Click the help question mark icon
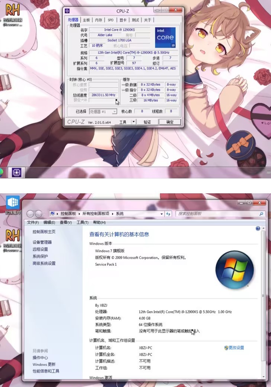Screen dimensions: 271x387 click(x=258, y=229)
